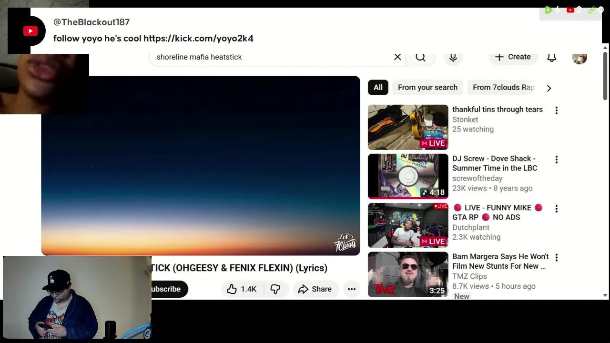Open the notifications bell

click(x=551, y=57)
